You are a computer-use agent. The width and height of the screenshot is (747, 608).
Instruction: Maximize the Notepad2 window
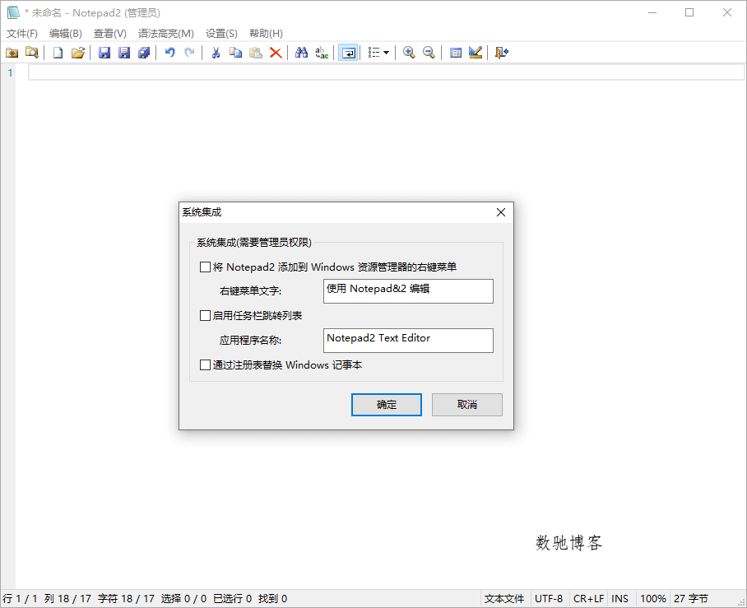(689, 12)
